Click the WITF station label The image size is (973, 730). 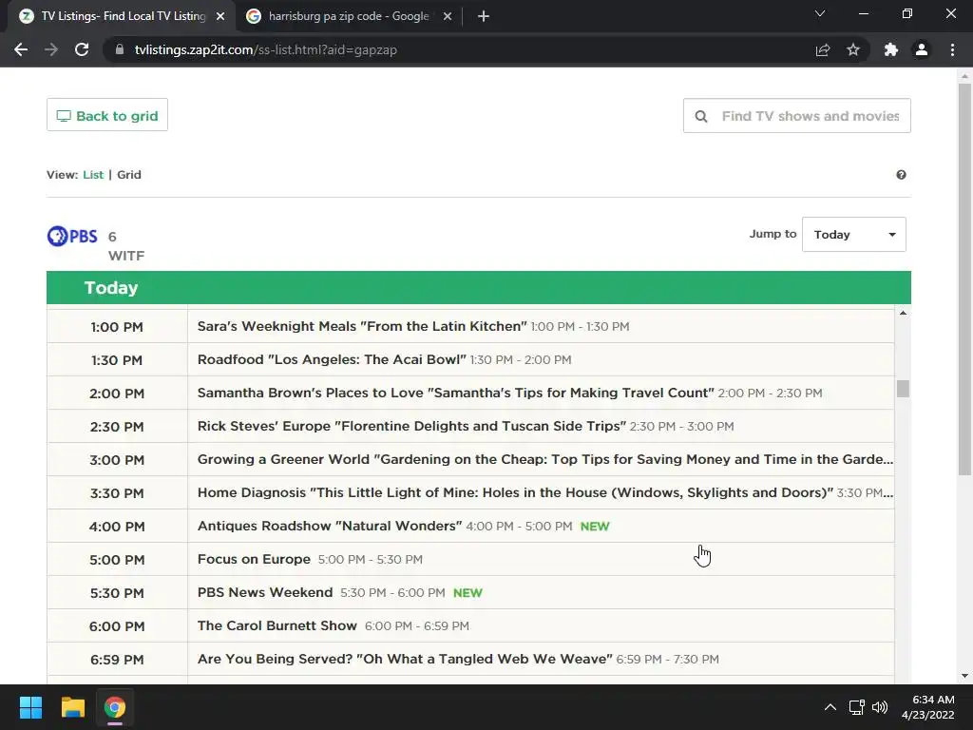[126, 256]
